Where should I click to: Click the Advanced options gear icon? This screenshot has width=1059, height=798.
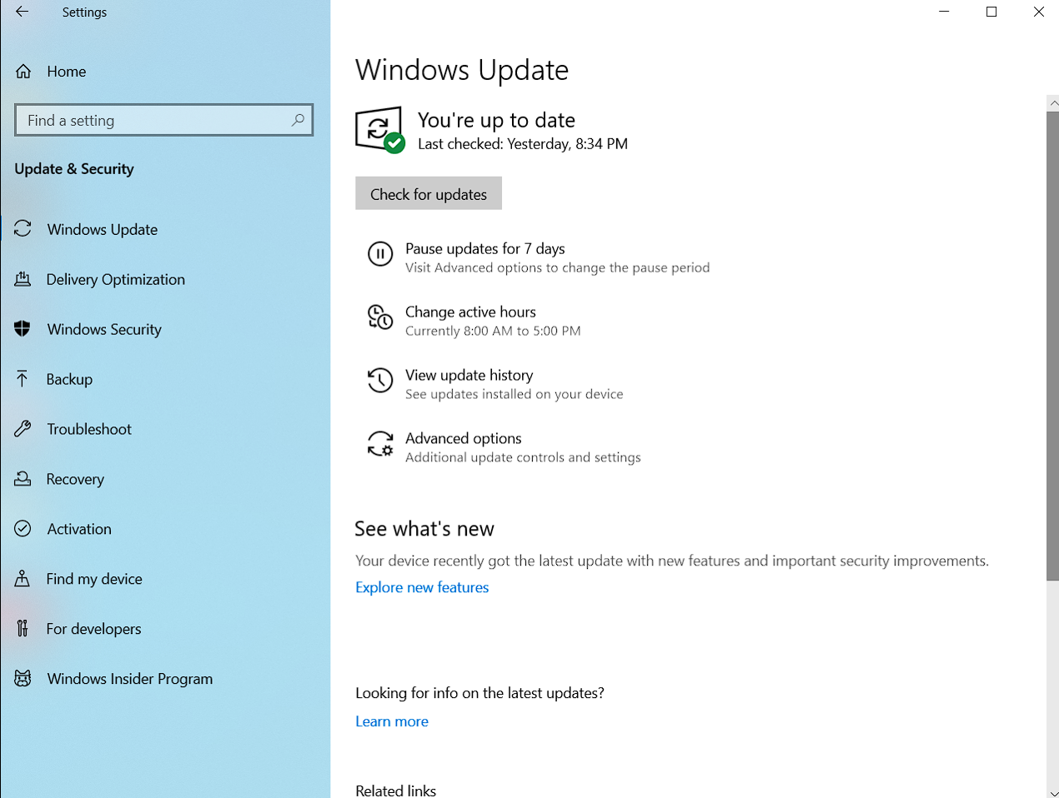[x=380, y=444]
